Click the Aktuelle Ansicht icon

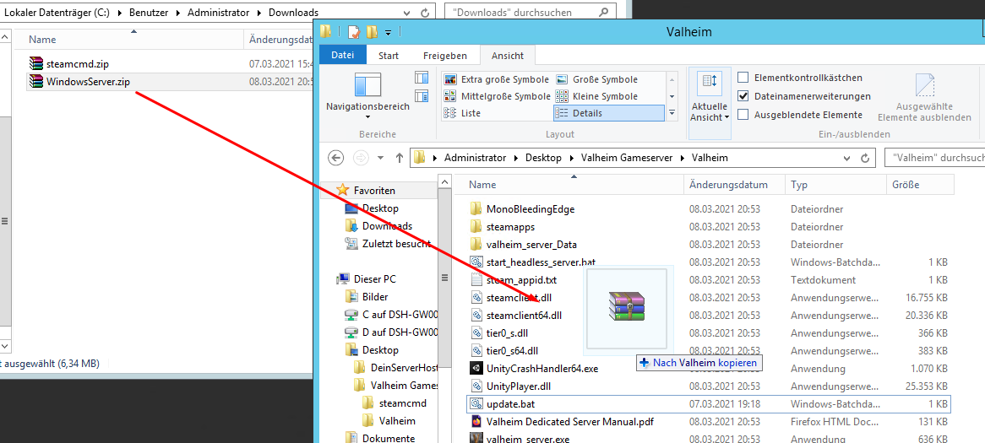[x=709, y=84]
